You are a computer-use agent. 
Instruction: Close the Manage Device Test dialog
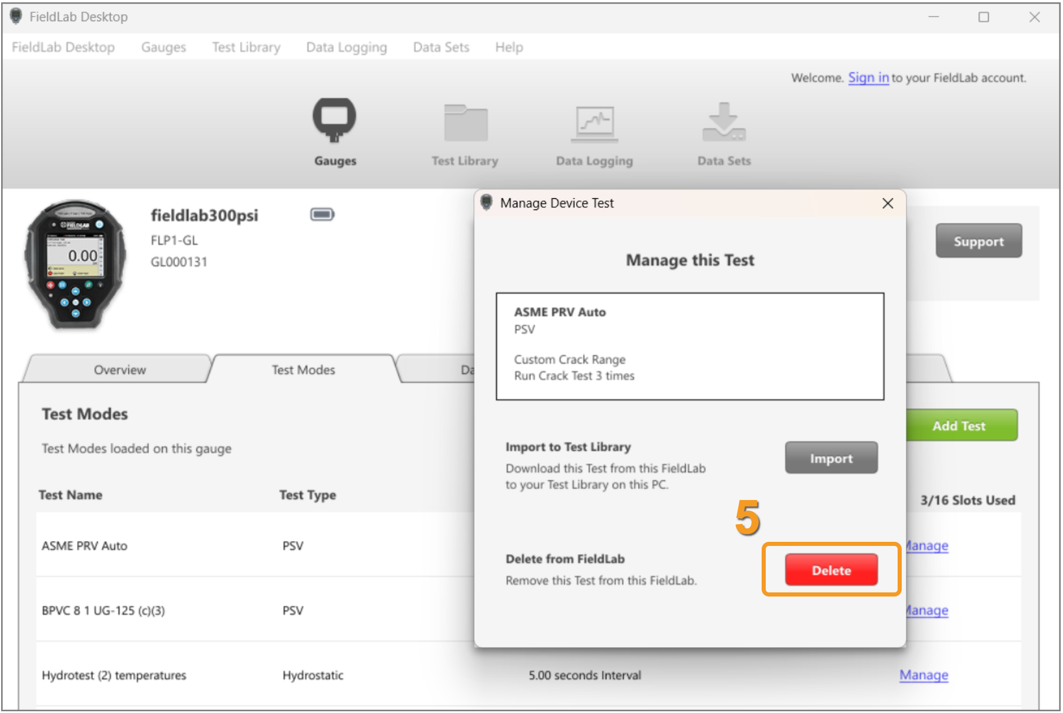(888, 204)
